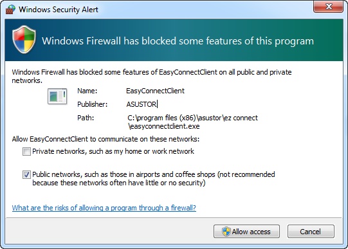
Task: Click the Allow access button
Action: pos(246,232)
